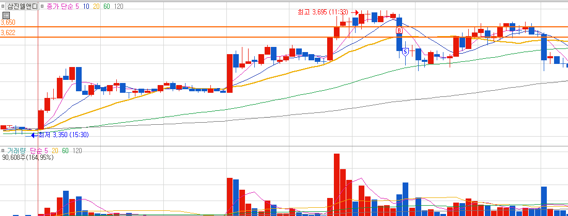568x216 pixels.
Task: Click the blue S sell marker
Action: [x=405, y=52]
